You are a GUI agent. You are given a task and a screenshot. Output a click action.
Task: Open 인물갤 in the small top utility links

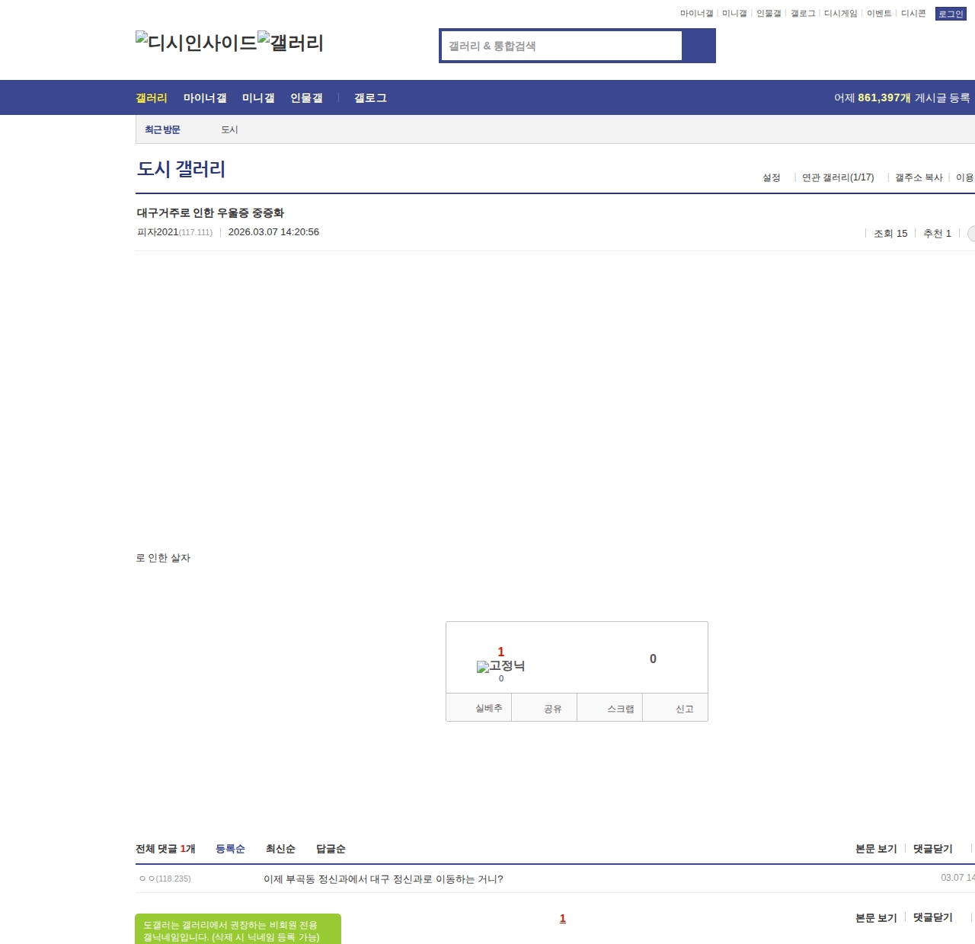[x=769, y=14]
